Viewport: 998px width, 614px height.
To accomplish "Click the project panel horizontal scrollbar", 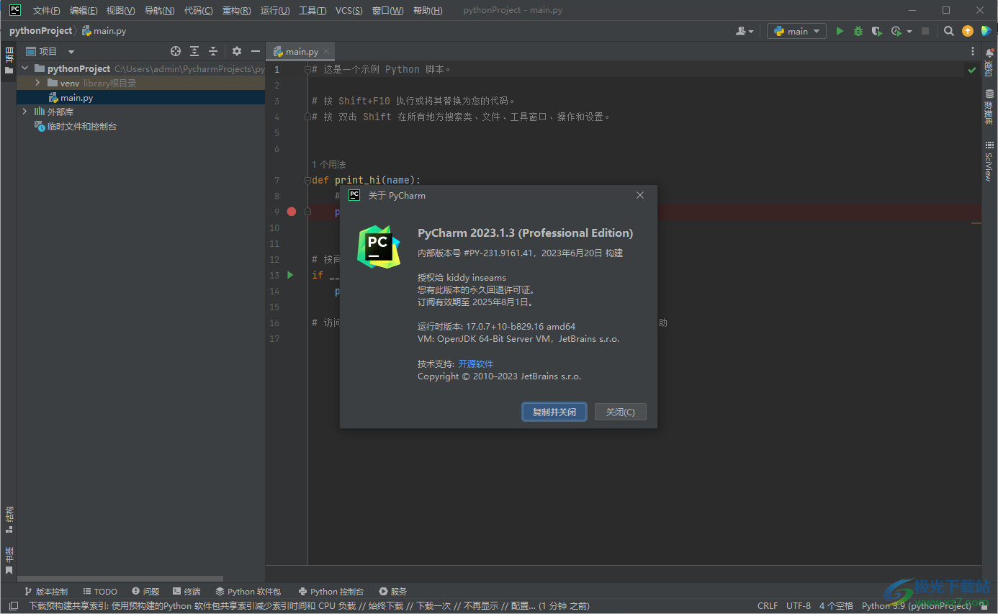I will tap(120, 578).
